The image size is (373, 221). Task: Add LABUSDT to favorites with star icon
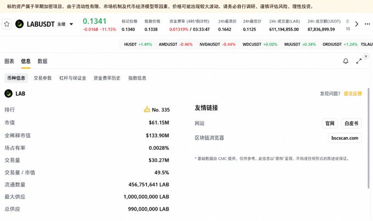click(7, 24)
